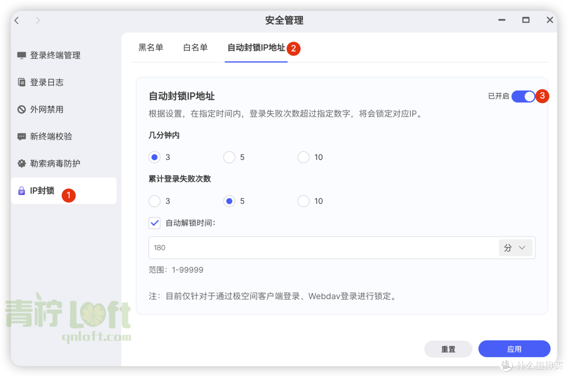Image resolution: width=568 pixels, height=377 pixels.
Task: Click the prohibition icon beside 外网禁用
Action: coord(22,109)
